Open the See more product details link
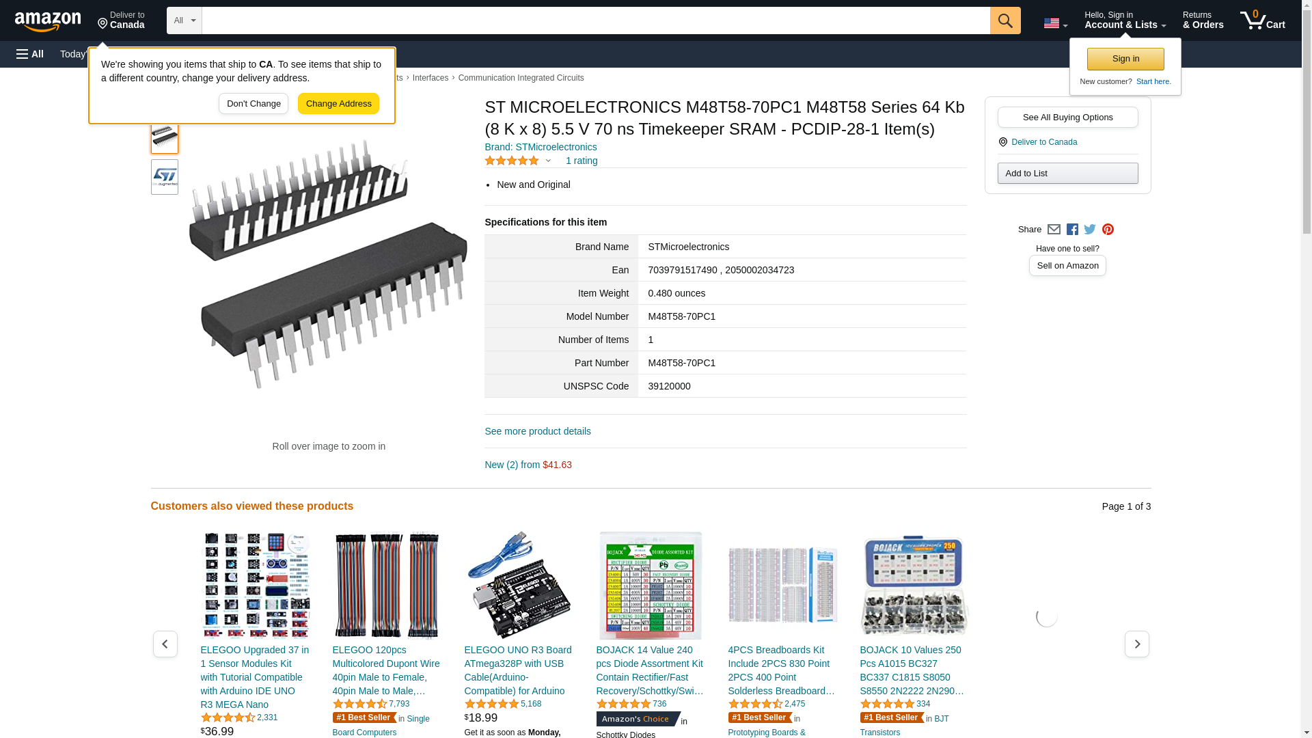 click(x=538, y=431)
